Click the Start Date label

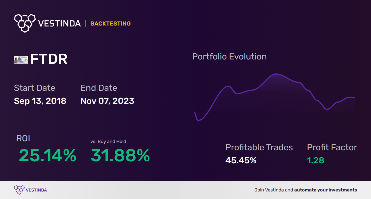coord(34,88)
